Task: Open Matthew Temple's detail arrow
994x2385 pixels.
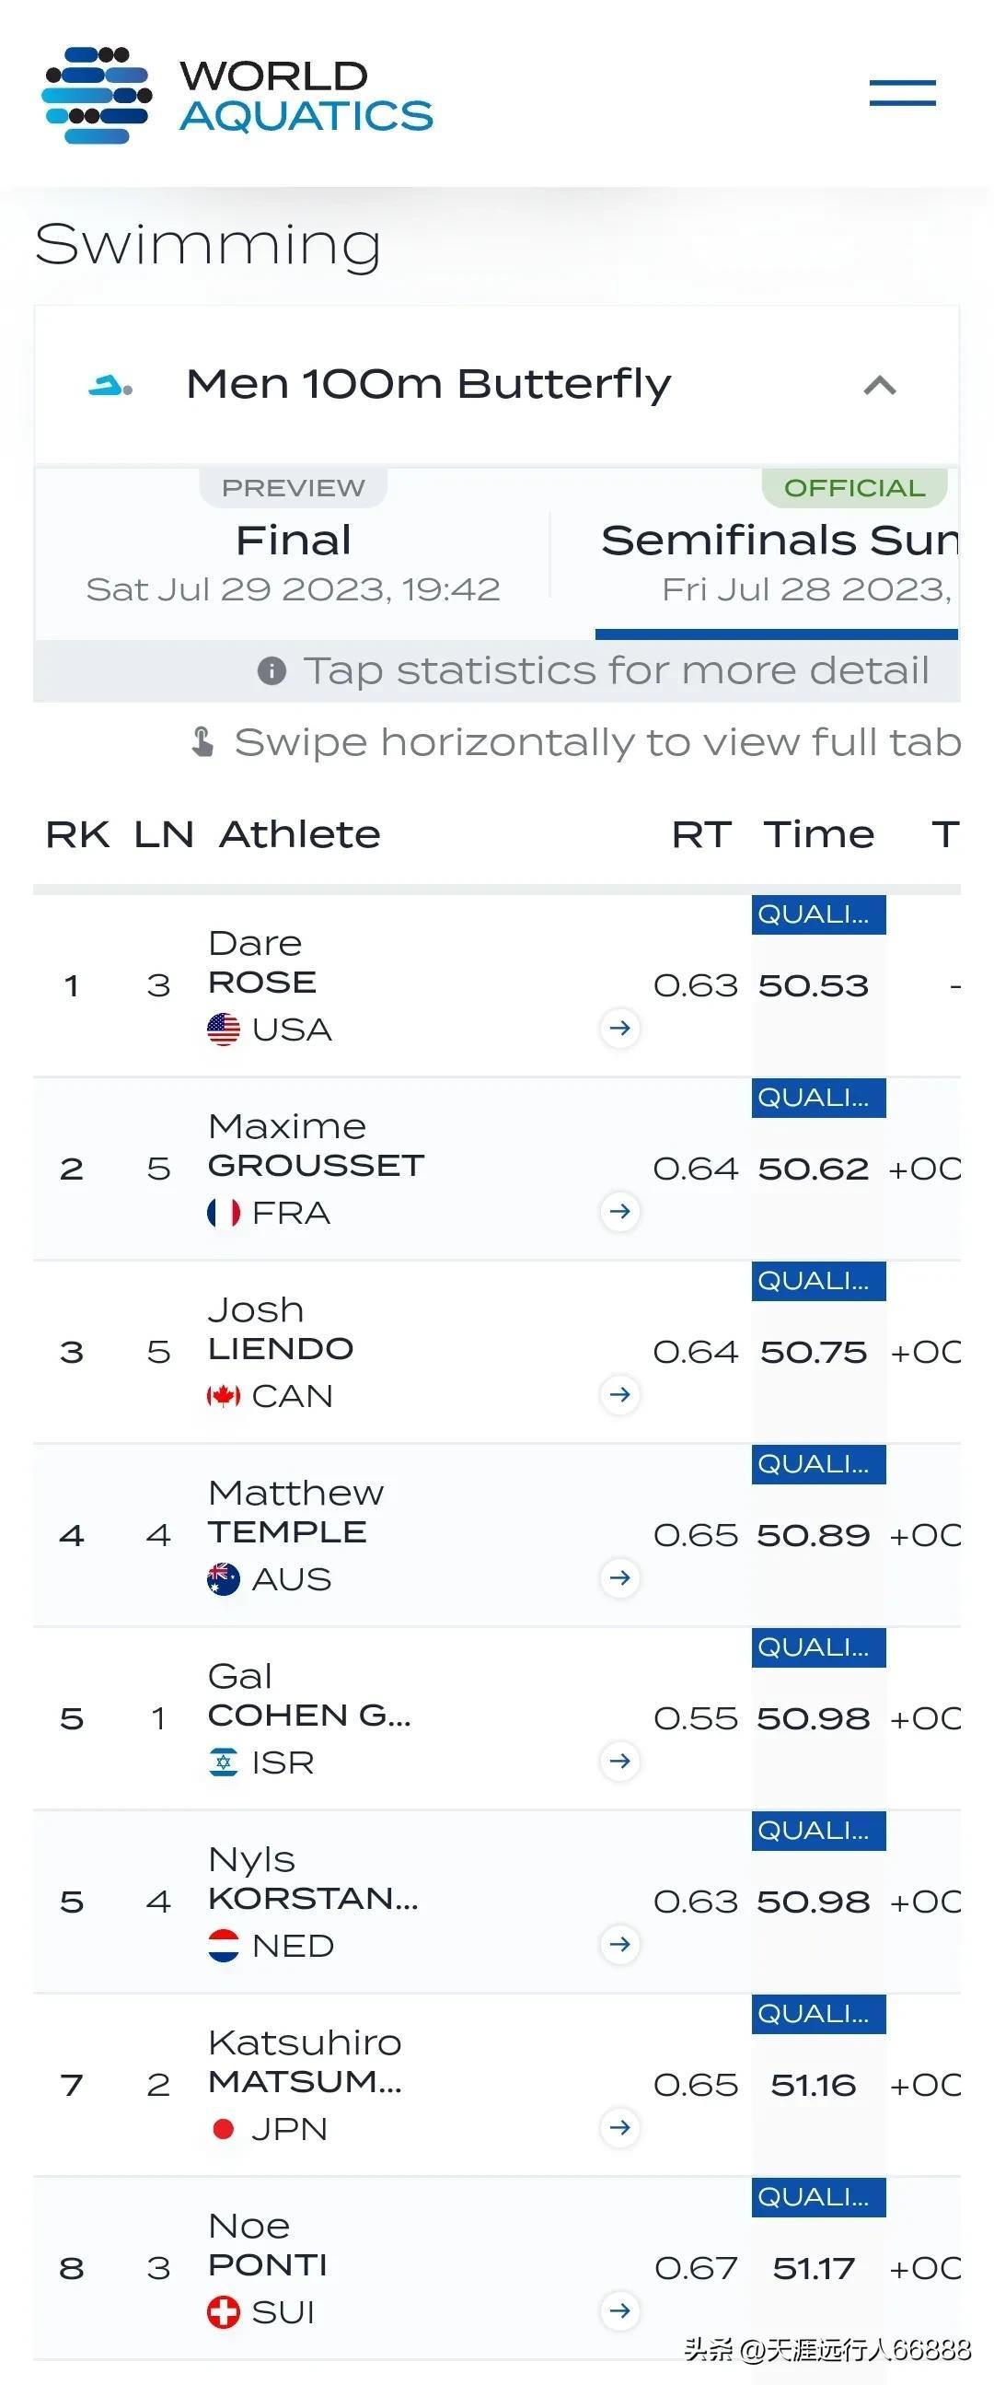Action: 620,1577
